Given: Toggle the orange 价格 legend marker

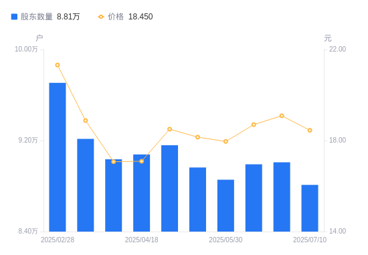Looking at the screenshot, I should point(101,17).
